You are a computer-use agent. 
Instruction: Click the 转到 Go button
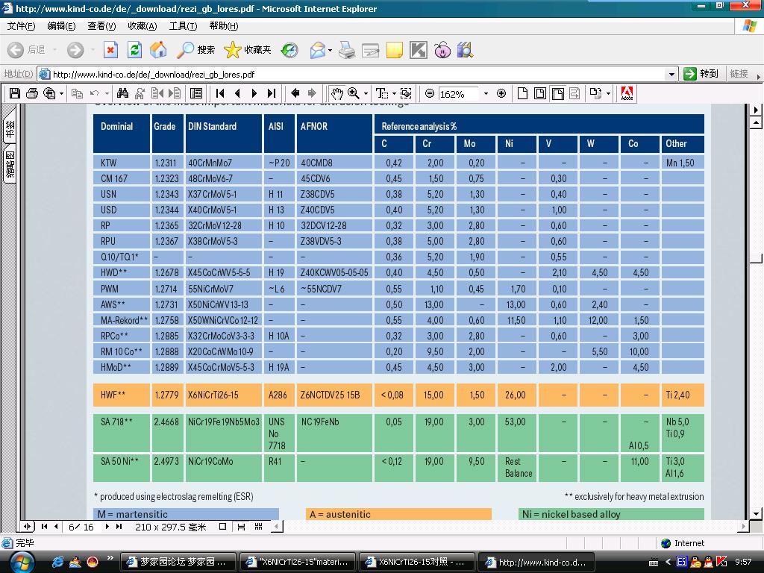(x=701, y=74)
